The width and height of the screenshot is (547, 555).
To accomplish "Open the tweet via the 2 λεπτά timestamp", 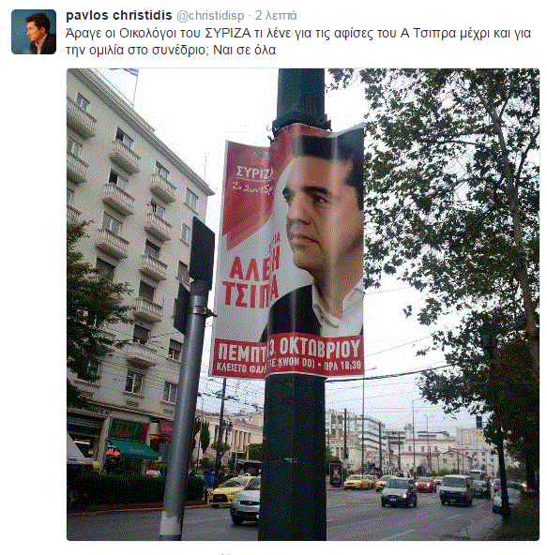I will [x=276, y=16].
